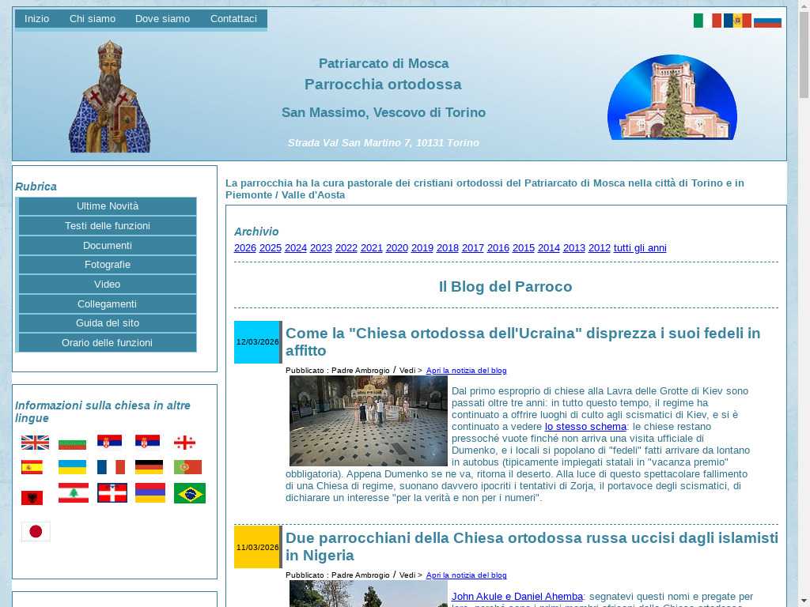810x607 pixels.
Task: Click the Fotografie sidebar button
Action: [x=107, y=265]
